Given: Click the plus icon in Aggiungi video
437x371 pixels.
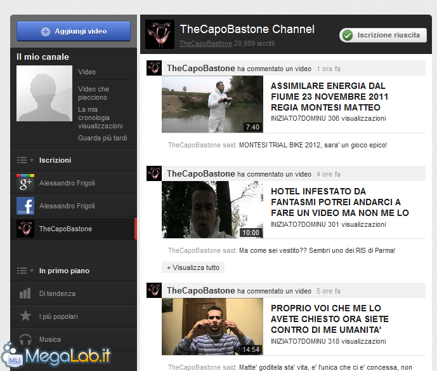Looking at the screenshot, I should coord(46,32).
